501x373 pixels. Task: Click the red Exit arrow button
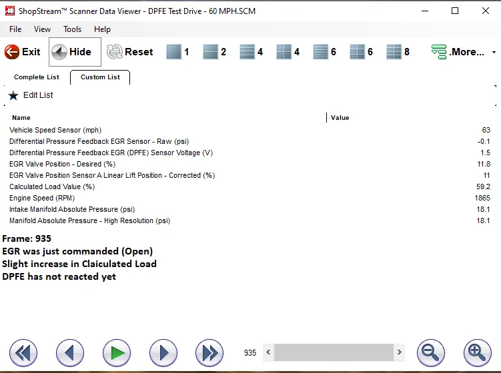(x=23, y=52)
